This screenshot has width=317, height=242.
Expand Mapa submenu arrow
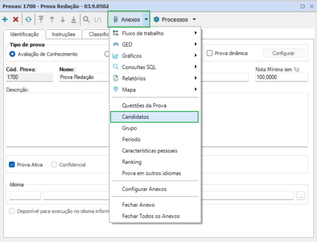click(195, 89)
